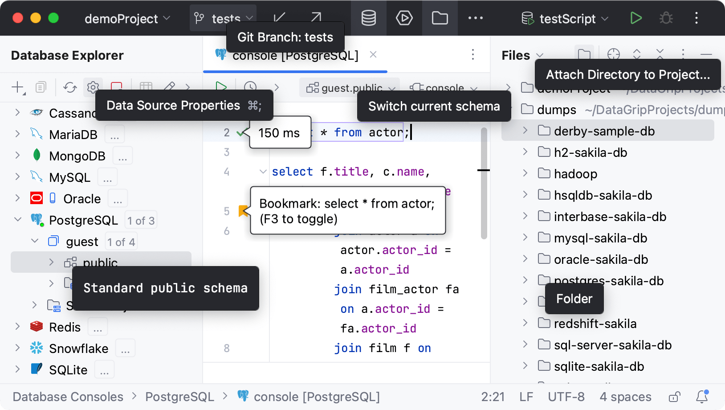Change indentation via the 4 spaces label
Image resolution: width=725 pixels, height=410 pixels.
tap(625, 396)
